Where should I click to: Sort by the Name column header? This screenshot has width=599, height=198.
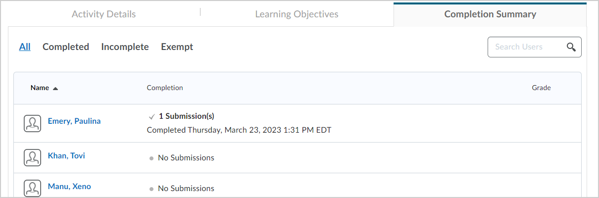40,88
